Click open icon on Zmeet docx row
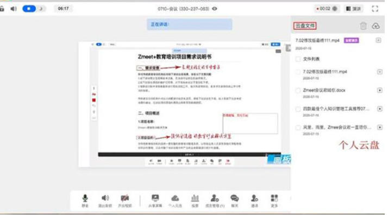The image size is (388, 215). (380, 90)
